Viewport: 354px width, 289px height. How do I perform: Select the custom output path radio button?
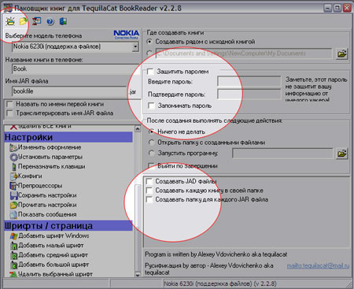pos(149,54)
